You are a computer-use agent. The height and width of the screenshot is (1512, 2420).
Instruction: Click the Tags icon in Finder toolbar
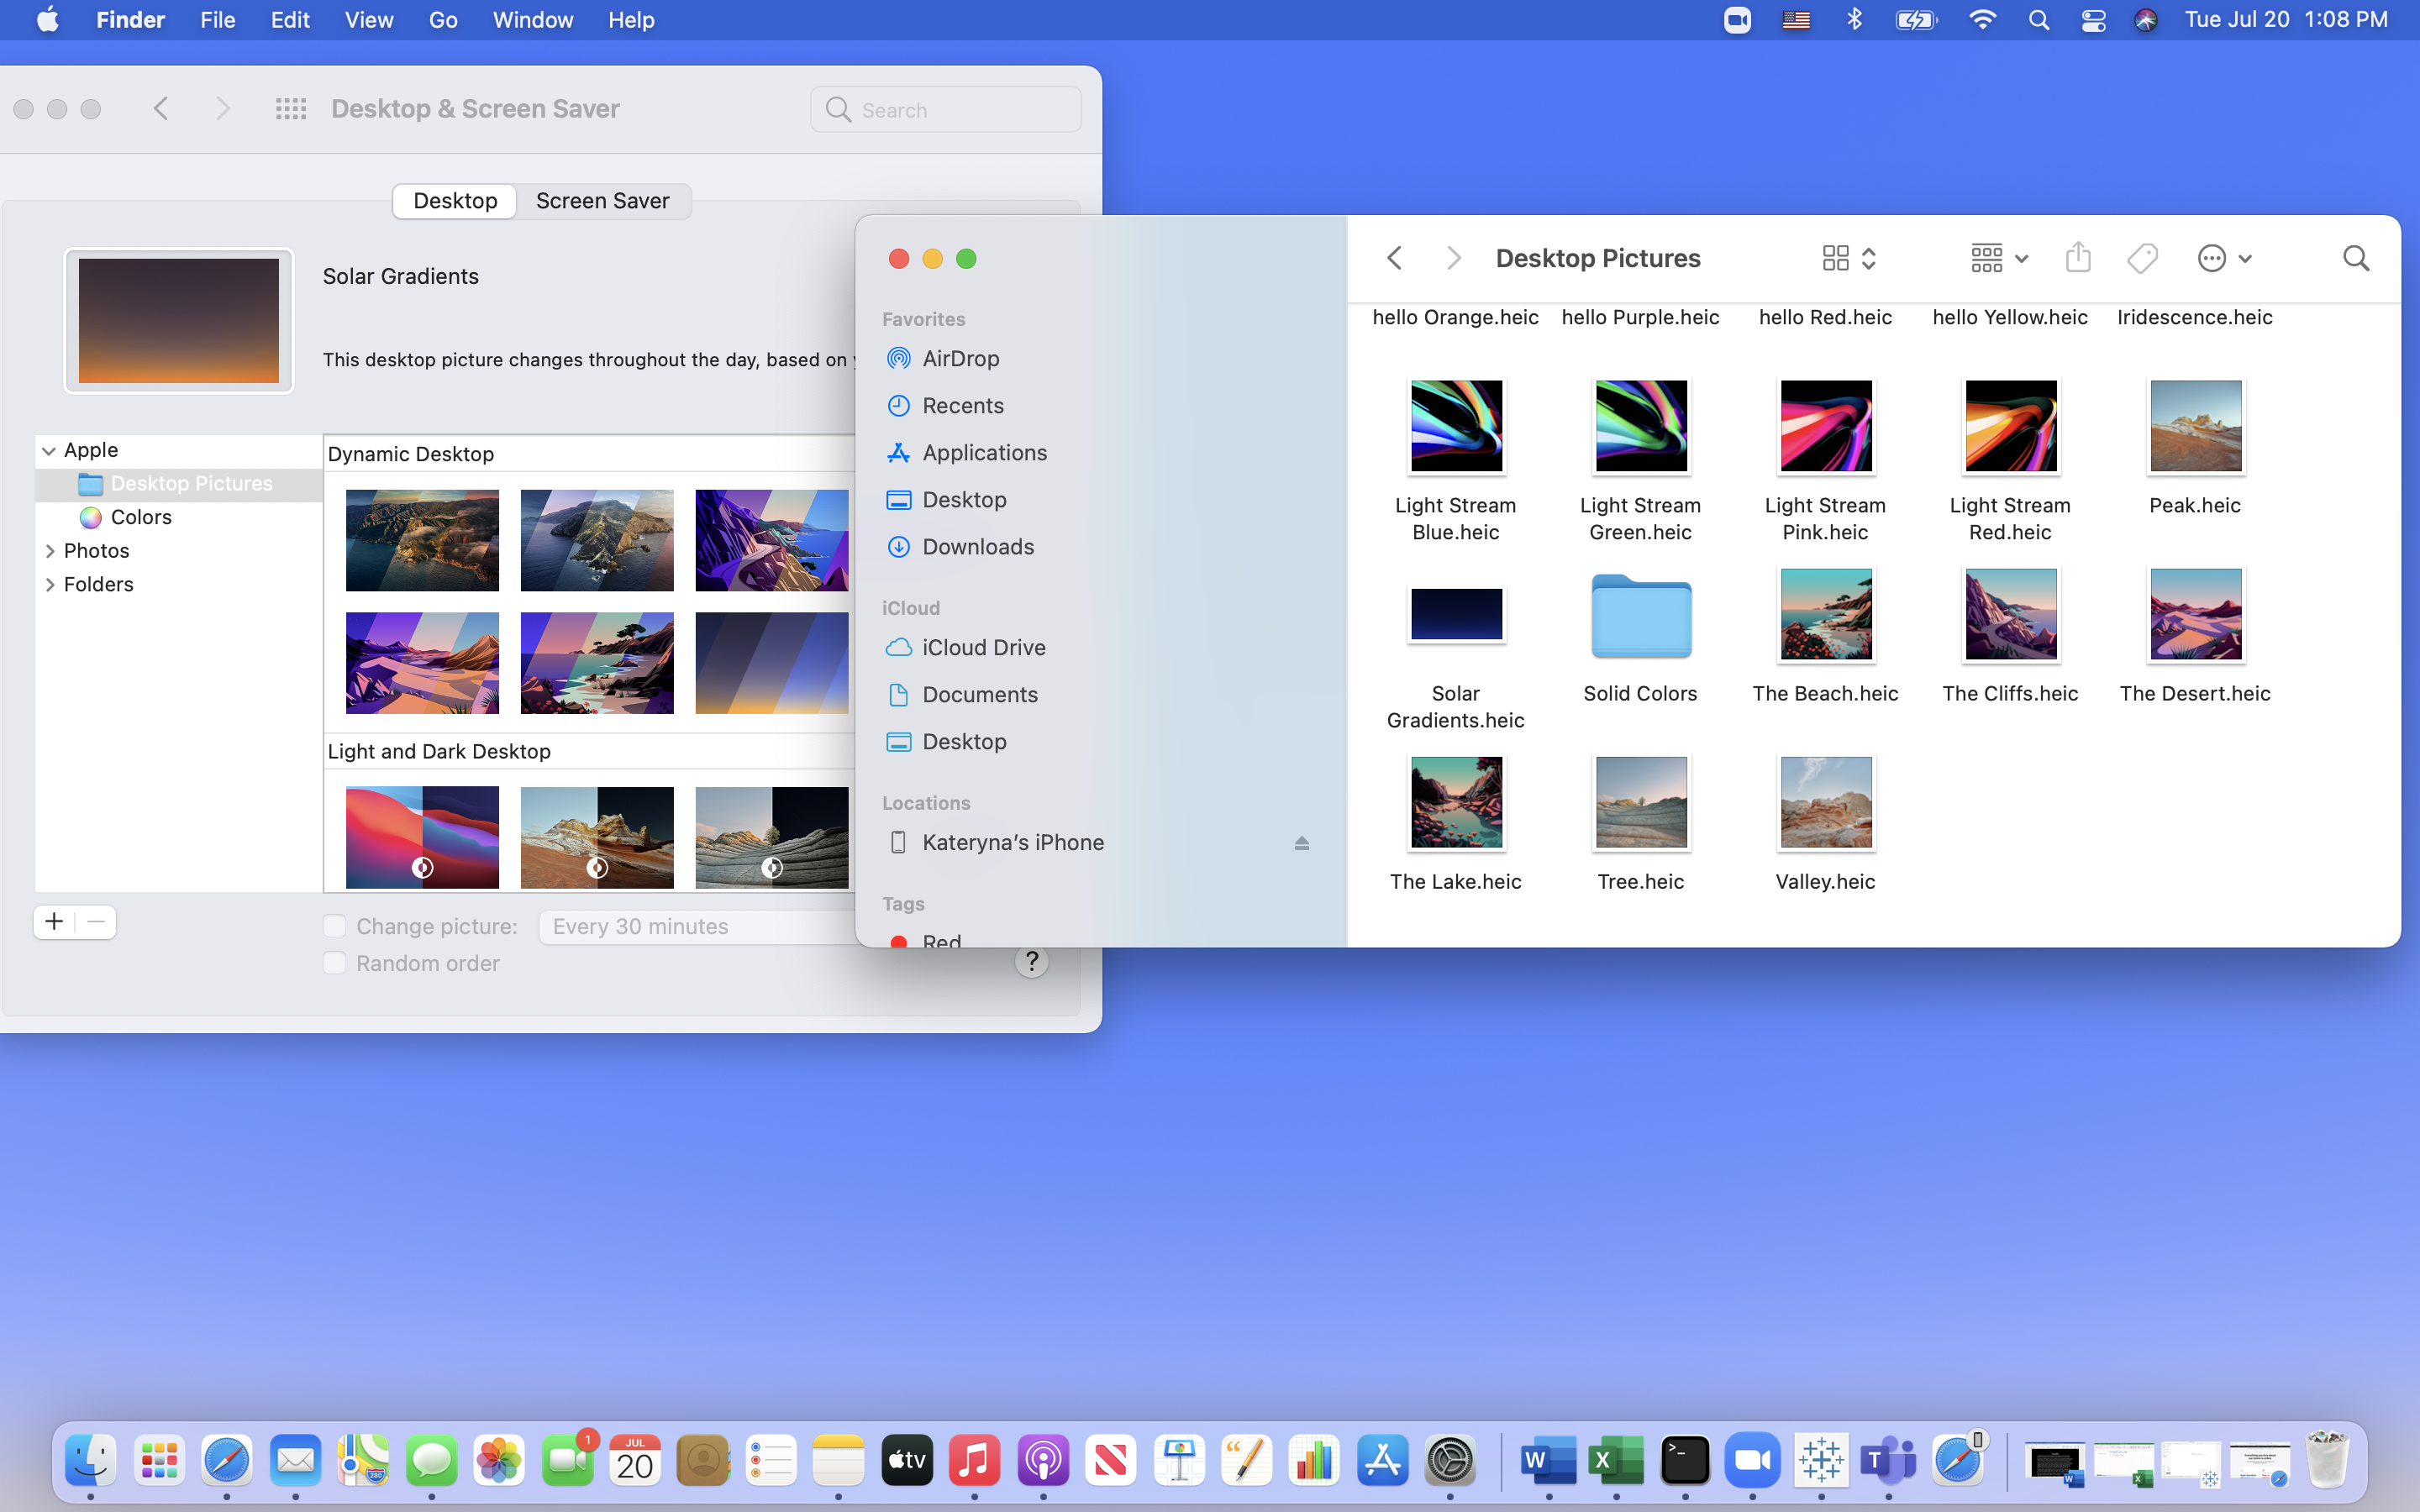coord(2142,258)
